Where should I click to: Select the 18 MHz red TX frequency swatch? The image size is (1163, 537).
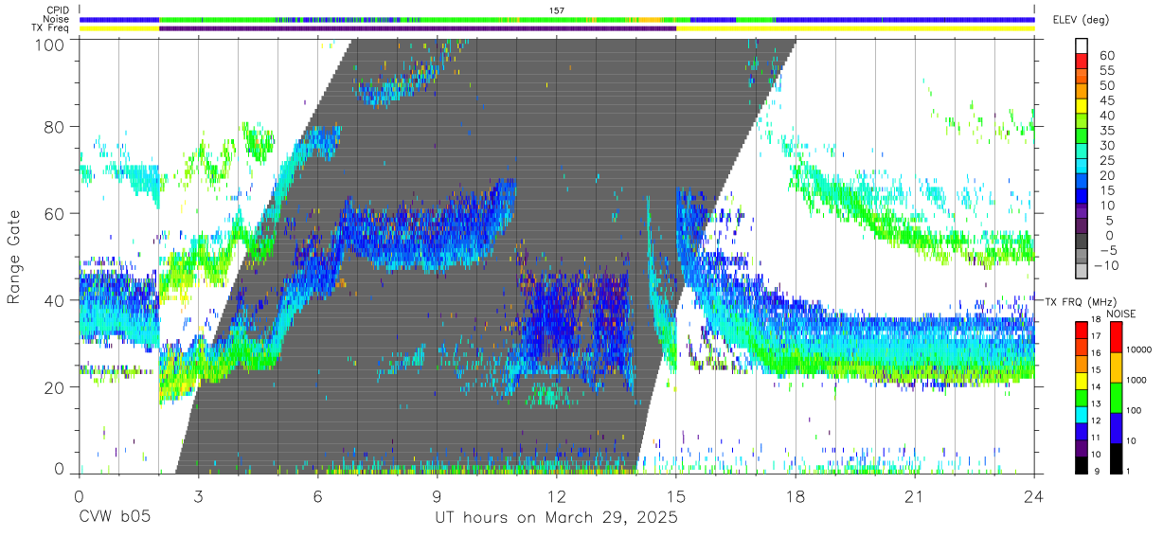1082,329
